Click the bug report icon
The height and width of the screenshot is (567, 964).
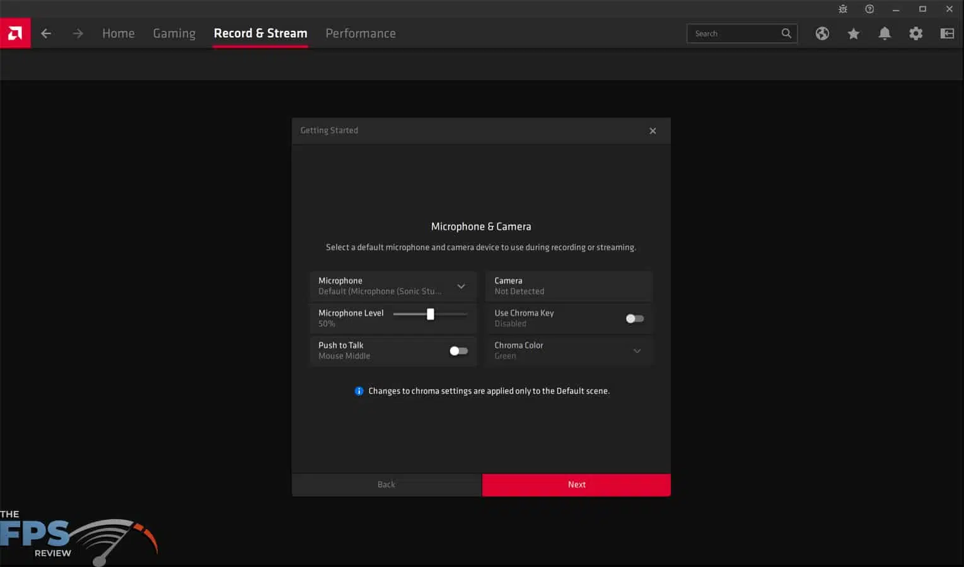843,9
